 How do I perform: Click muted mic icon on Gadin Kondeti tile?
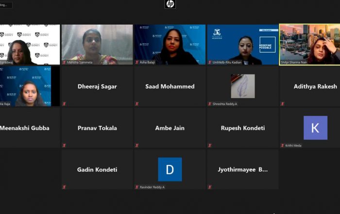click(x=64, y=187)
